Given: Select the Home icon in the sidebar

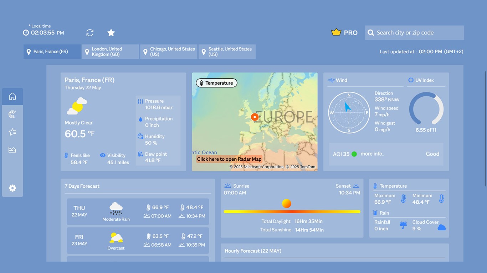Looking at the screenshot, I should pos(12,96).
